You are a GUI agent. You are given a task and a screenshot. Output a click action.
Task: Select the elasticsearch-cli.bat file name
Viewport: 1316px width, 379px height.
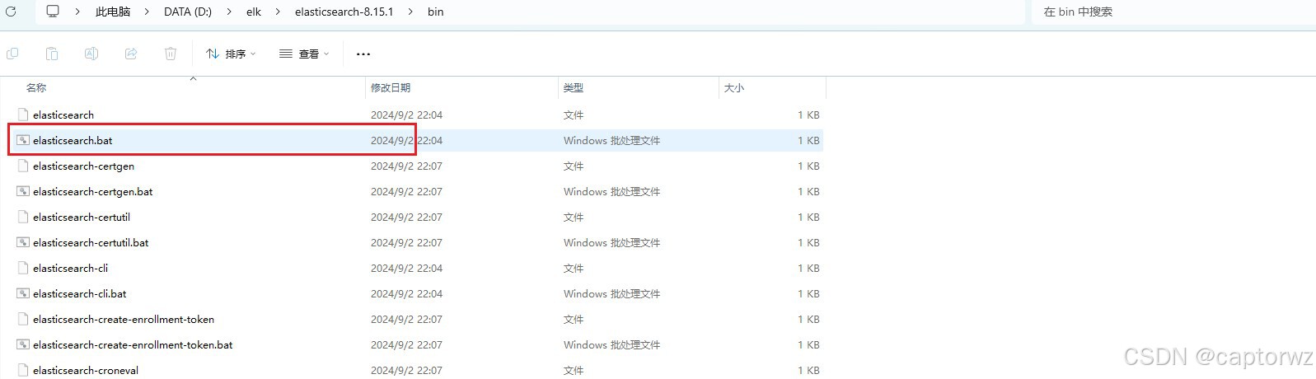tap(80, 293)
